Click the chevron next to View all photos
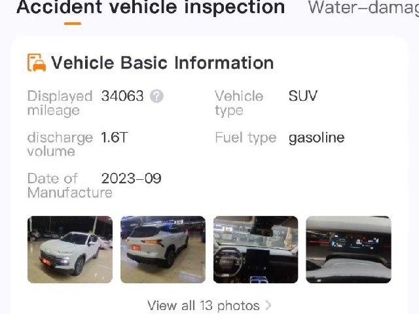 (268, 305)
